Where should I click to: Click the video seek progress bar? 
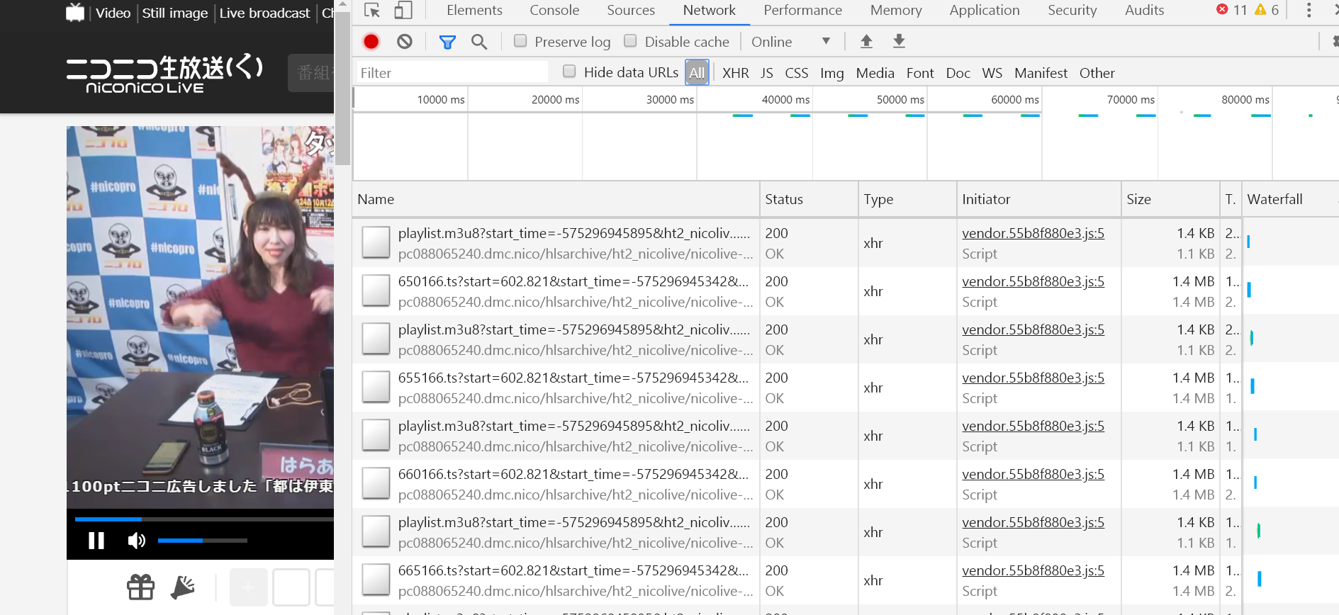[x=204, y=519]
